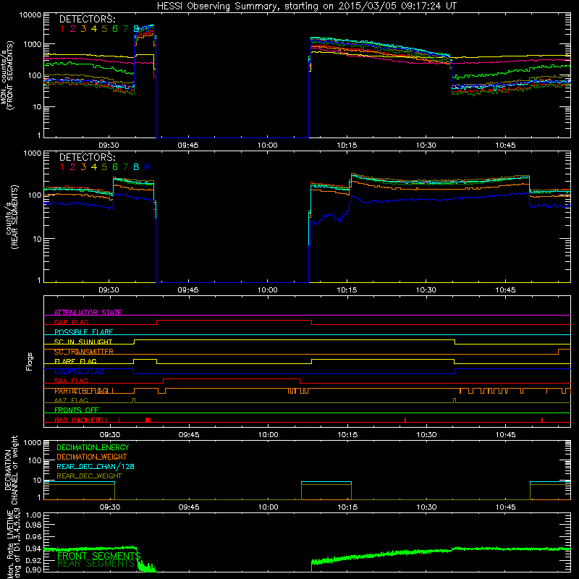Image resolution: width=579 pixels, height=579 pixels.
Task: Click the REAR_DEC_WEIGHT legend entry
Action: [x=89, y=476]
